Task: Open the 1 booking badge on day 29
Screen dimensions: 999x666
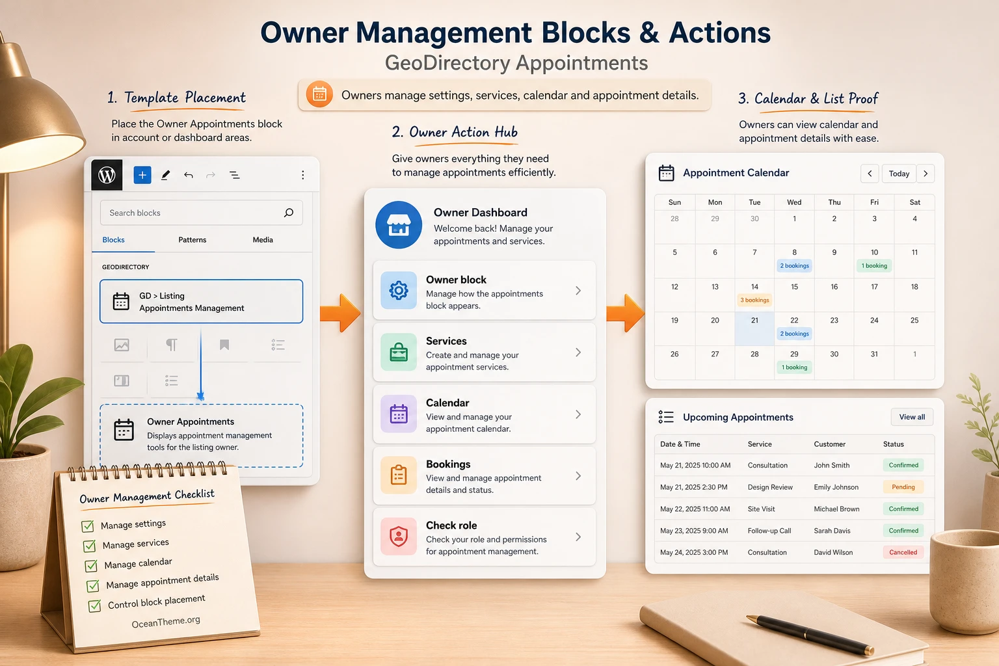Action: click(795, 368)
